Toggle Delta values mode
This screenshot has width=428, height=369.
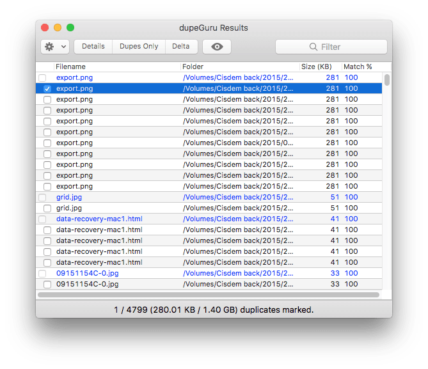[x=180, y=47]
